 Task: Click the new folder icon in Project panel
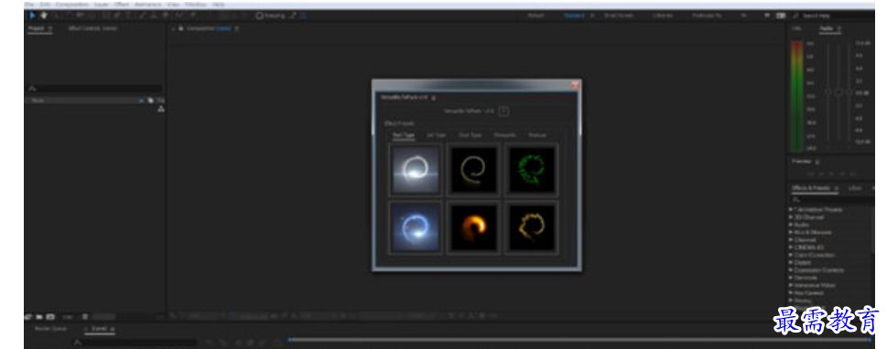(x=39, y=317)
